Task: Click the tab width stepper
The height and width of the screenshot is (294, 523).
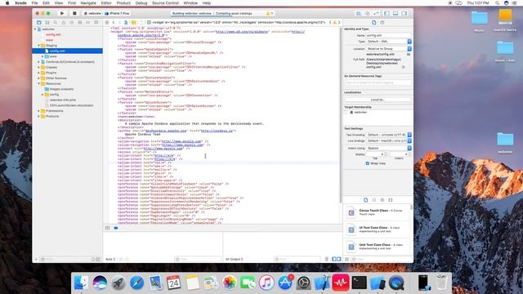Action: pos(387,154)
